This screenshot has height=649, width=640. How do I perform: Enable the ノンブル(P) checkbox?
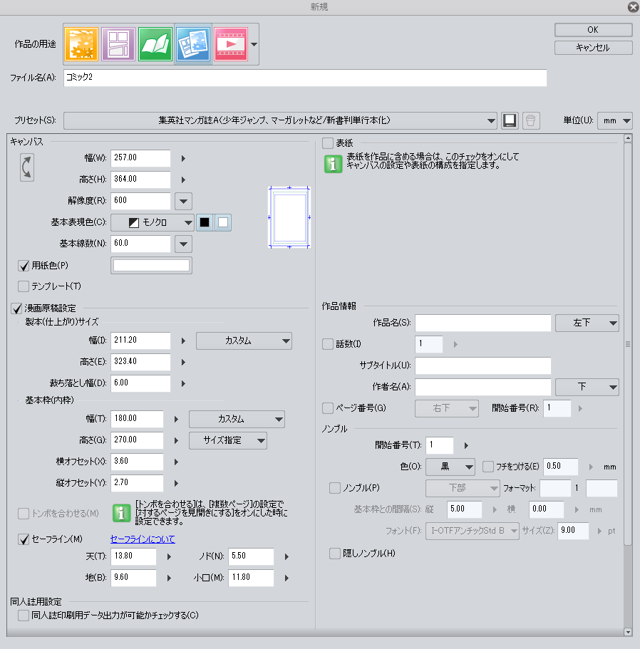pyautogui.click(x=335, y=488)
